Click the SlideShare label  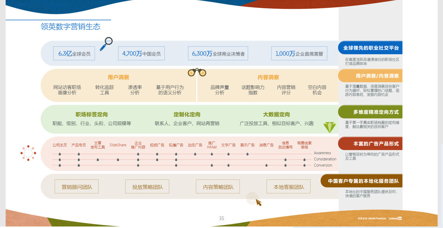tap(118, 145)
